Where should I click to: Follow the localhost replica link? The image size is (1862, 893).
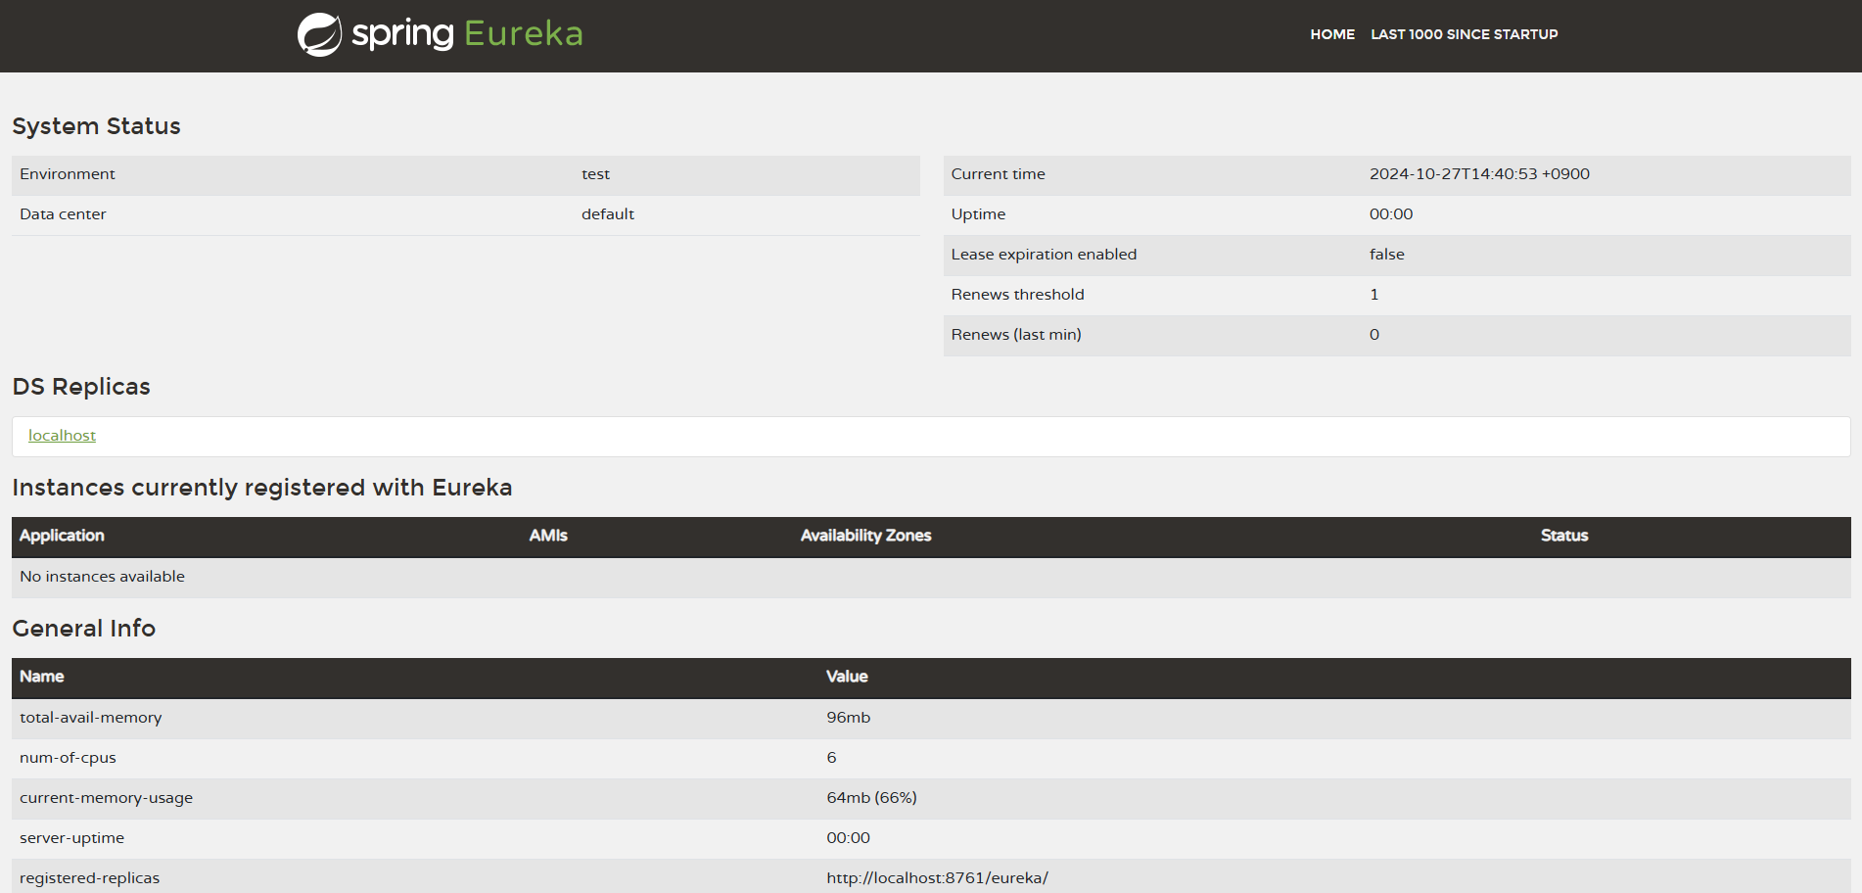pyautogui.click(x=62, y=436)
